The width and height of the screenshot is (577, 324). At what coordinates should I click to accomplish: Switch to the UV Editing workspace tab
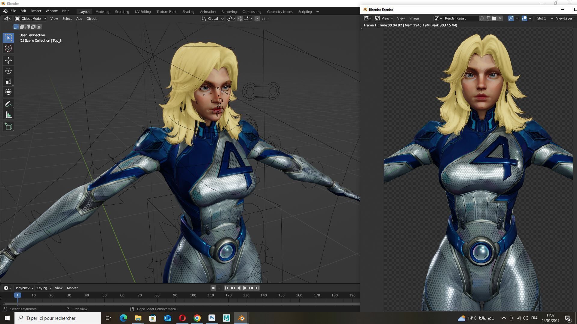[143, 12]
